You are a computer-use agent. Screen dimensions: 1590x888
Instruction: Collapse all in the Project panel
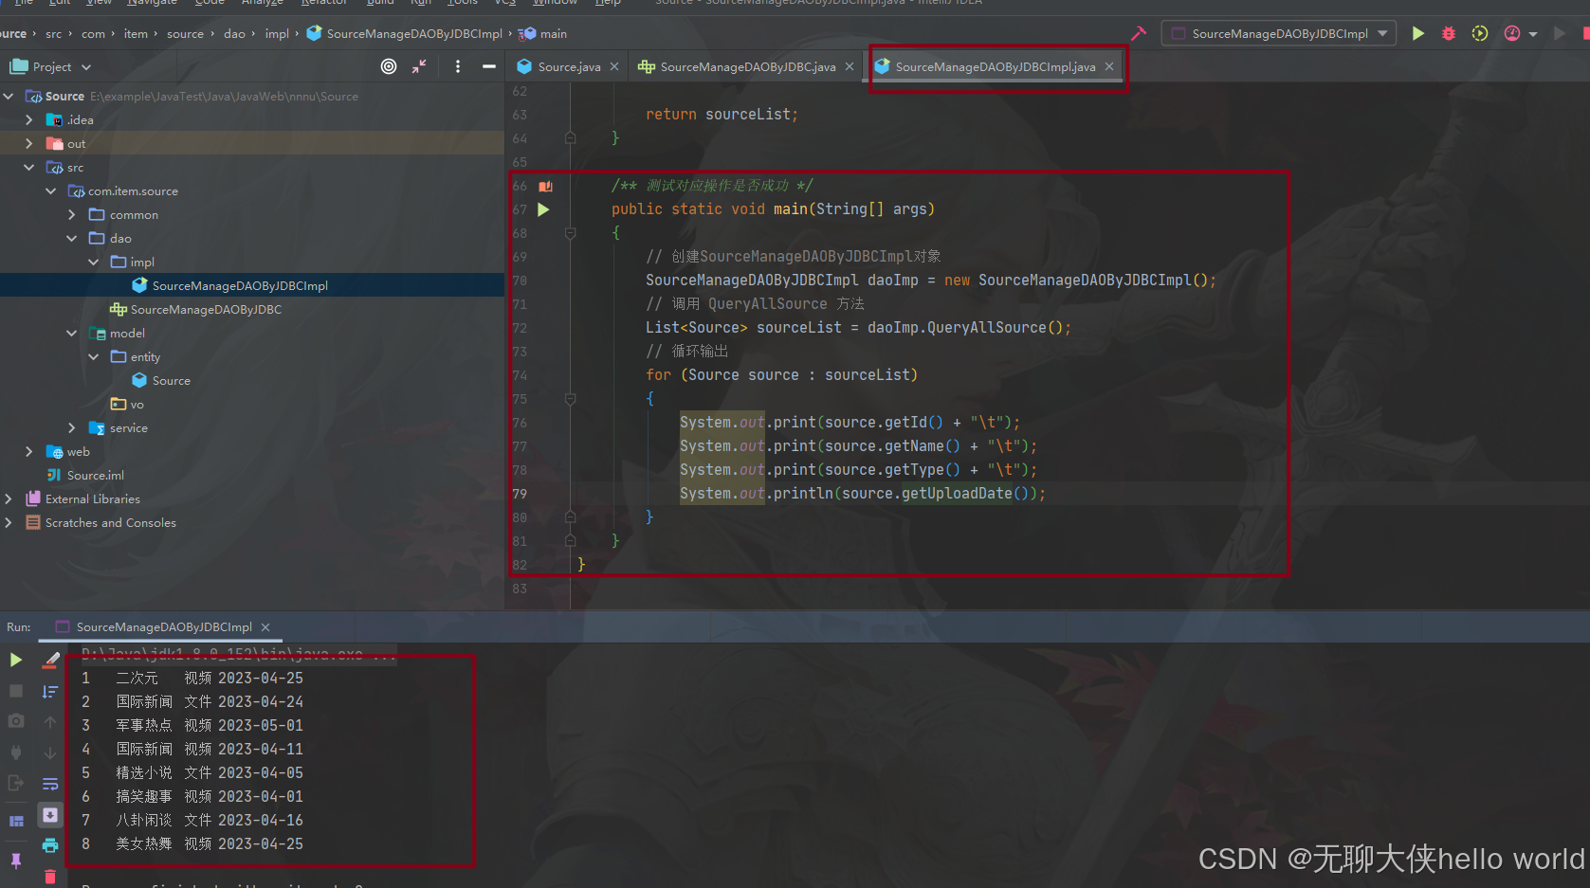tap(419, 66)
